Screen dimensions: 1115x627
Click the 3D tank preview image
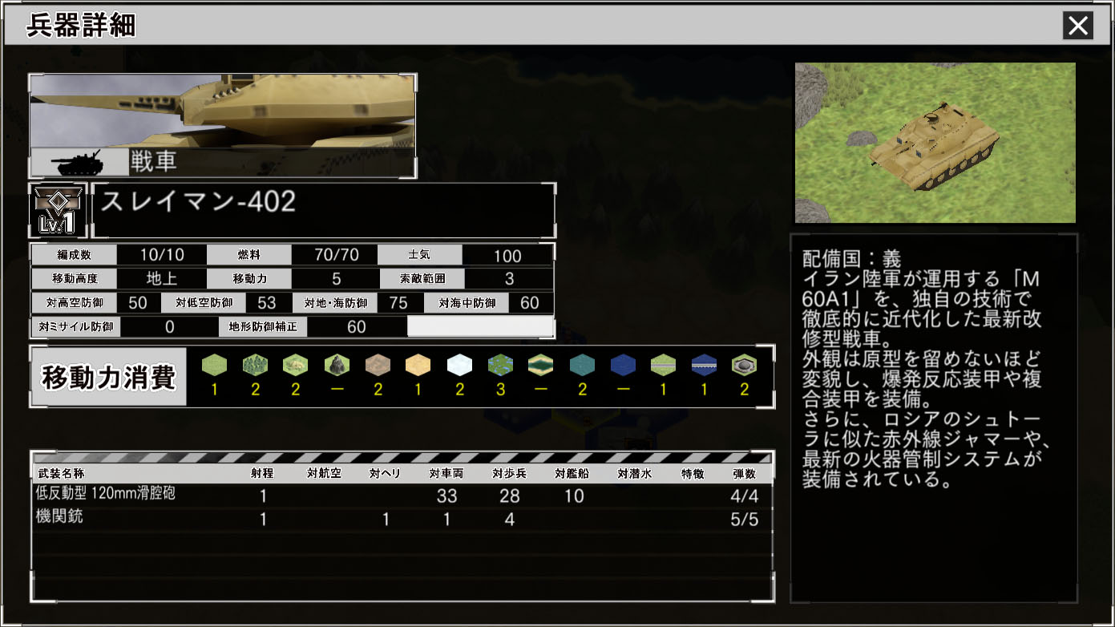pyautogui.click(x=935, y=143)
